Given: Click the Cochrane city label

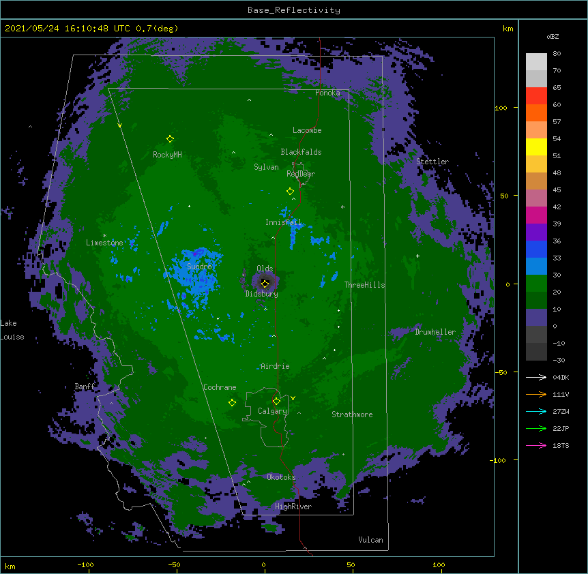Looking at the screenshot, I should click(x=220, y=387).
